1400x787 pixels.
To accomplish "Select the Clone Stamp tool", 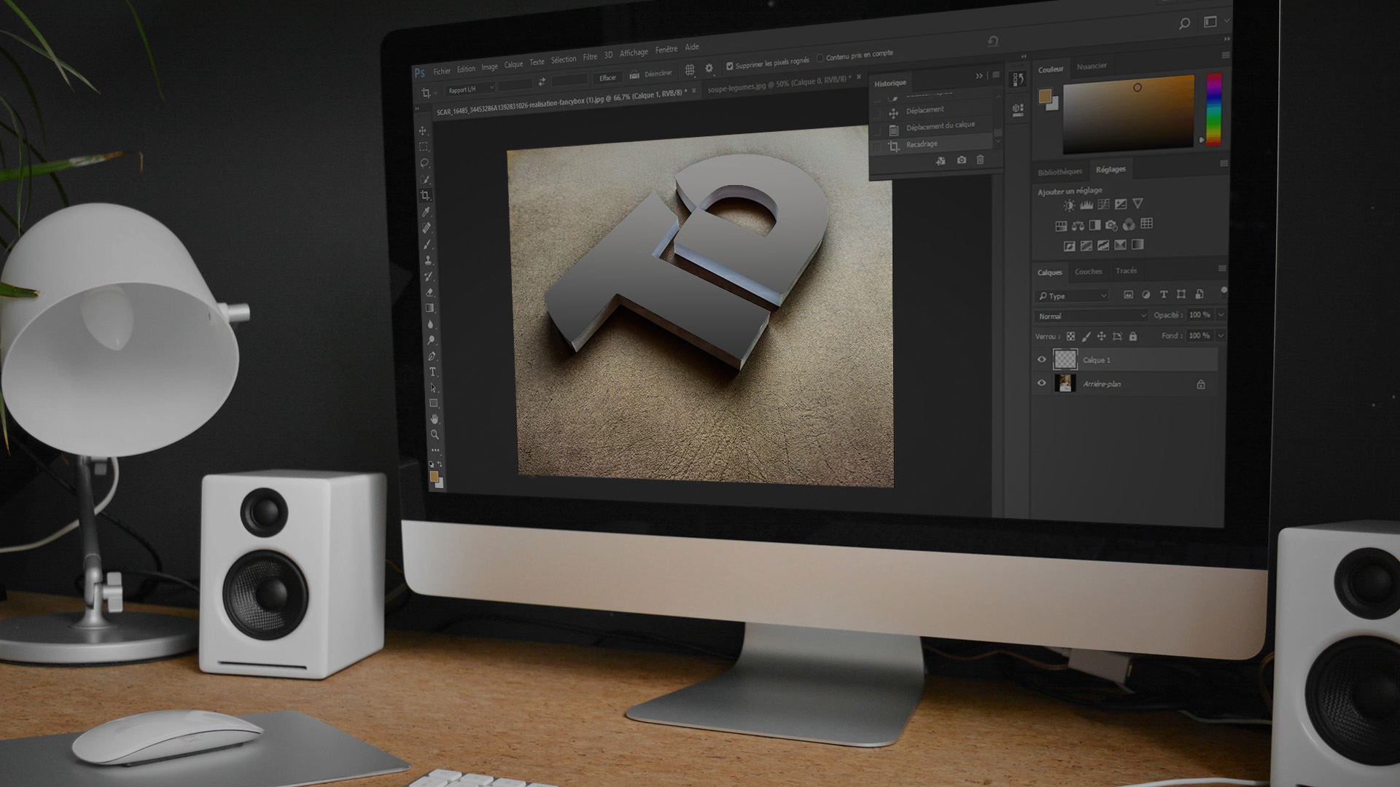I will 429,260.
